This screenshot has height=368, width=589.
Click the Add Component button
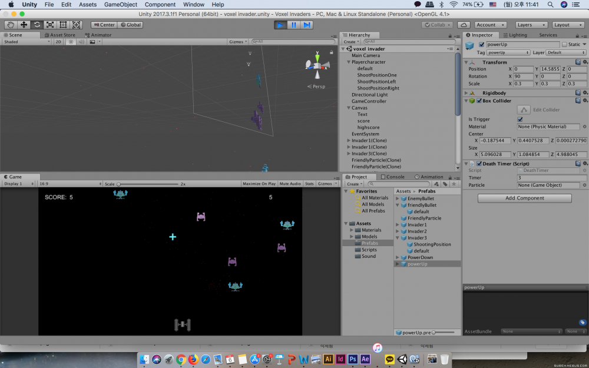tap(525, 198)
